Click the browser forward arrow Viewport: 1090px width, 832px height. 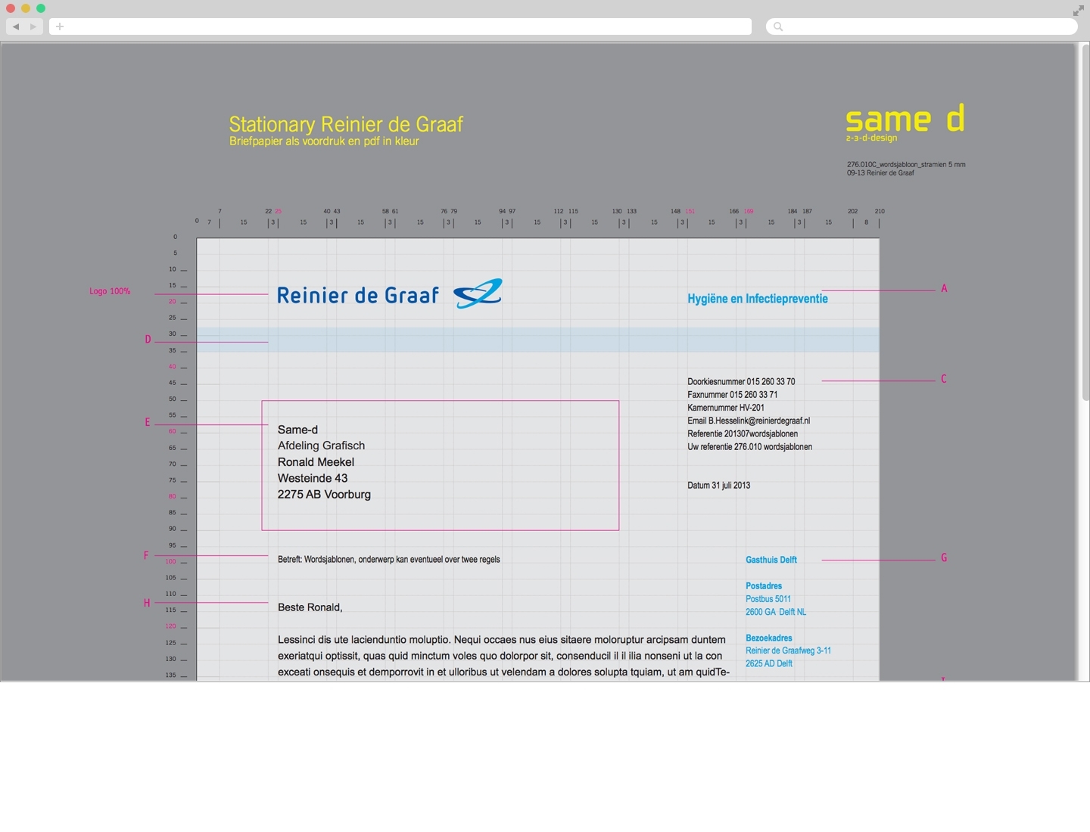[33, 26]
